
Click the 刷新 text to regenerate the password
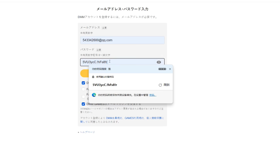[167, 85]
